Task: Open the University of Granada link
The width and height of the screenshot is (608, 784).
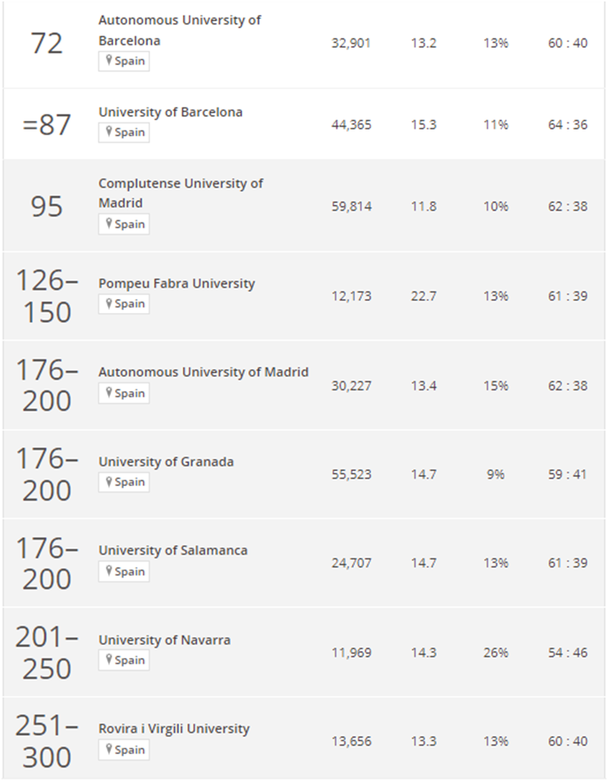Action: click(x=166, y=462)
